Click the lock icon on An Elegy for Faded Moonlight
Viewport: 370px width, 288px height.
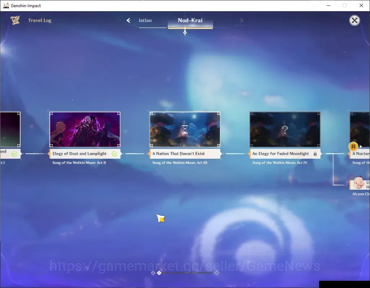point(315,154)
